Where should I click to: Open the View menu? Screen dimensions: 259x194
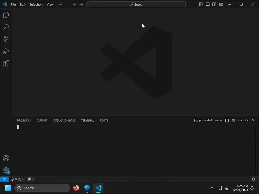[x=50, y=5]
